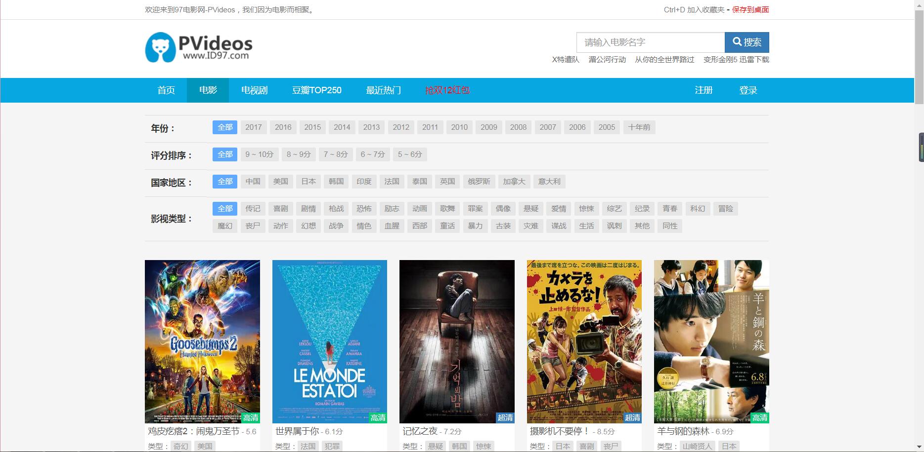The image size is (924, 452).
Task: Search suggestion 湄公河行动
Action: (x=607, y=60)
